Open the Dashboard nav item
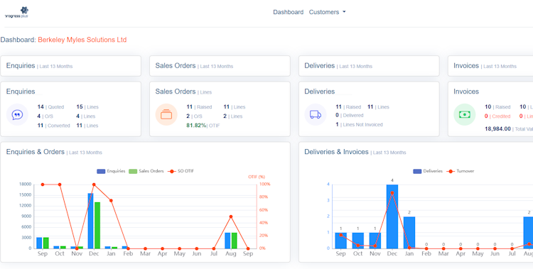 click(289, 12)
